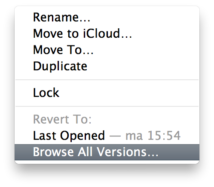
Task: Pick the Duplicate menu item
Action: [x=107, y=66]
